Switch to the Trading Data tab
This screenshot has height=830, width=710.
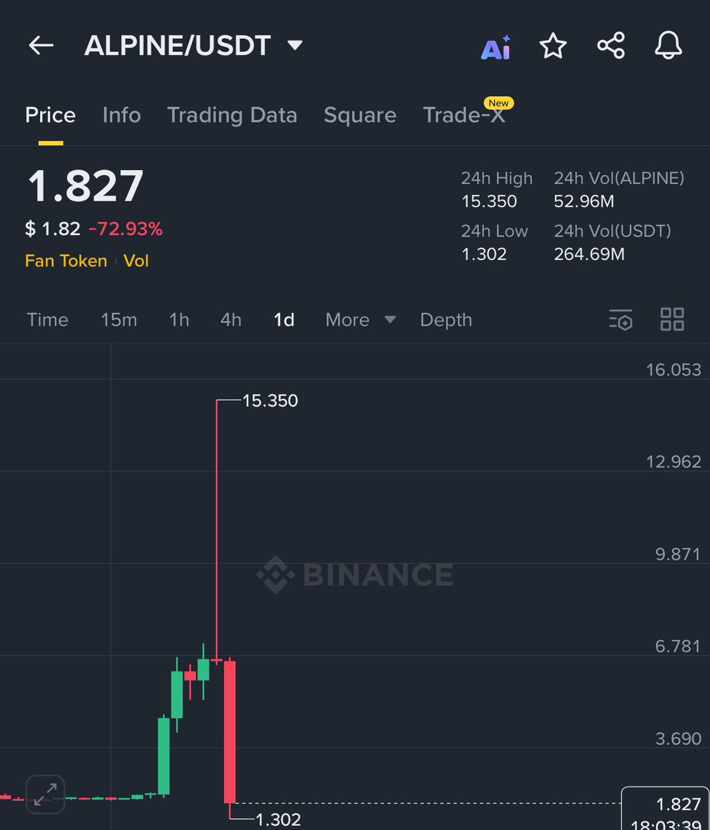232,115
